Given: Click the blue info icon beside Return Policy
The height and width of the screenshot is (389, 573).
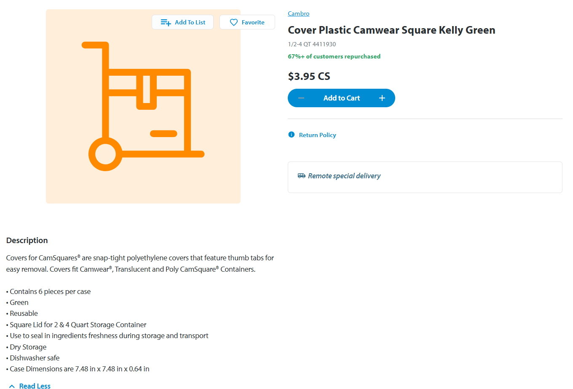Looking at the screenshot, I should point(291,135).
